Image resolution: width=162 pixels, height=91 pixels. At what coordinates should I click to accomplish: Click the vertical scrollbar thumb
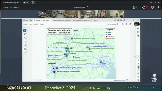(135, 56)
